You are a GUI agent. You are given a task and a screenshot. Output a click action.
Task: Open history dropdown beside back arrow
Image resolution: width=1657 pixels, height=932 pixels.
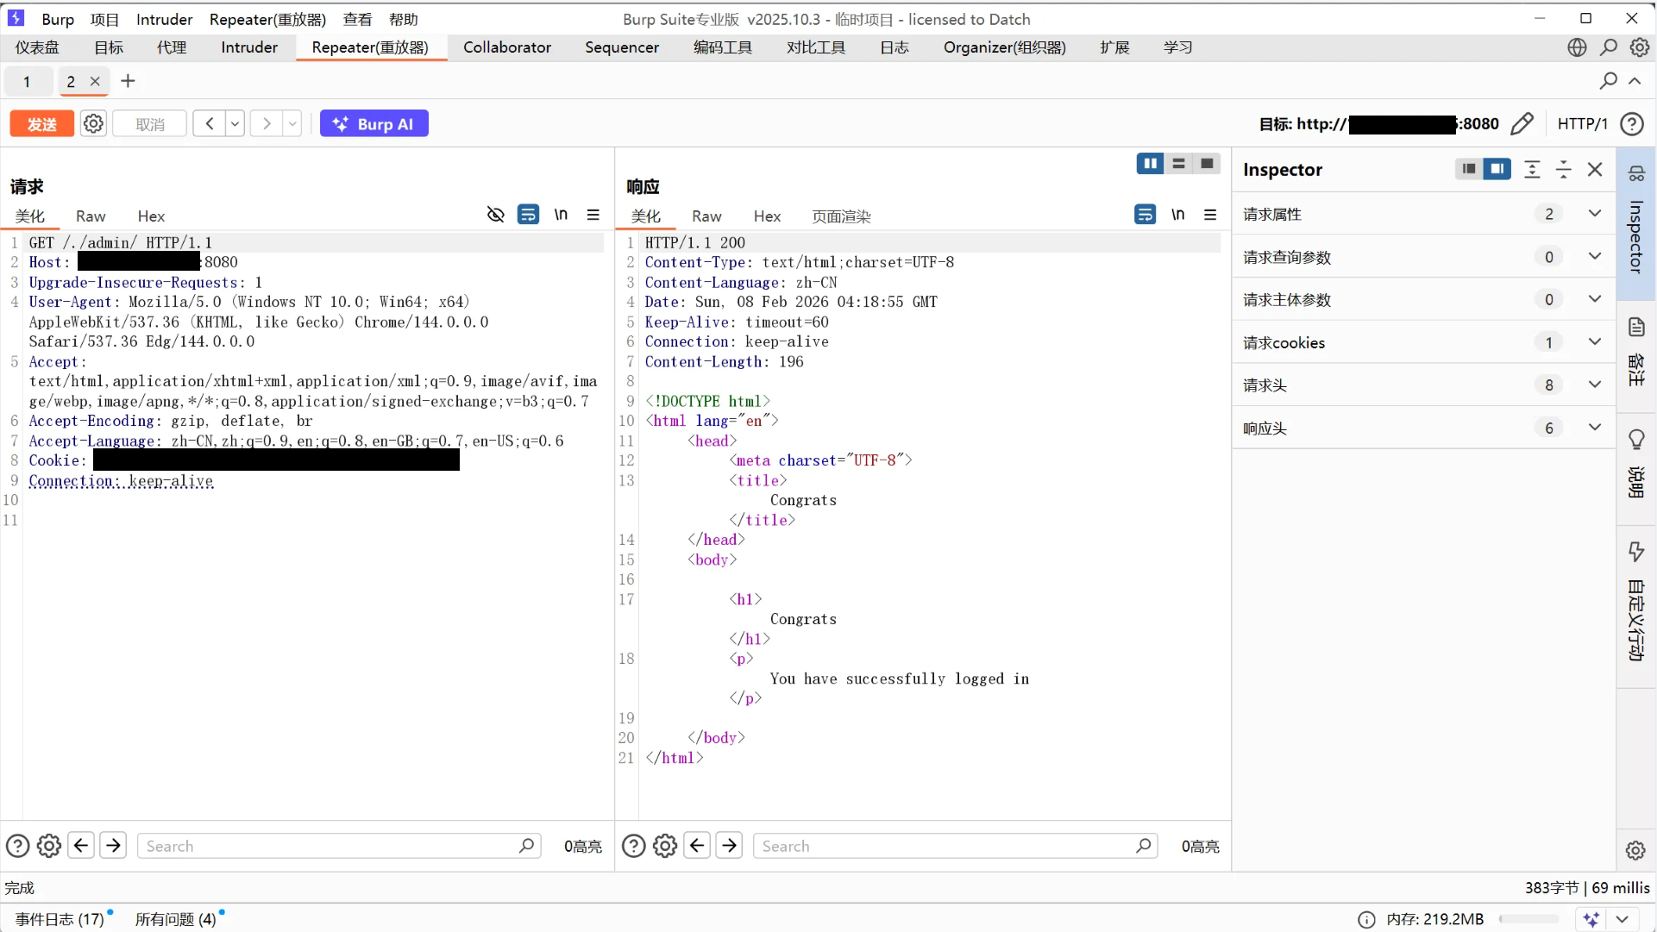tap(235, 124)
